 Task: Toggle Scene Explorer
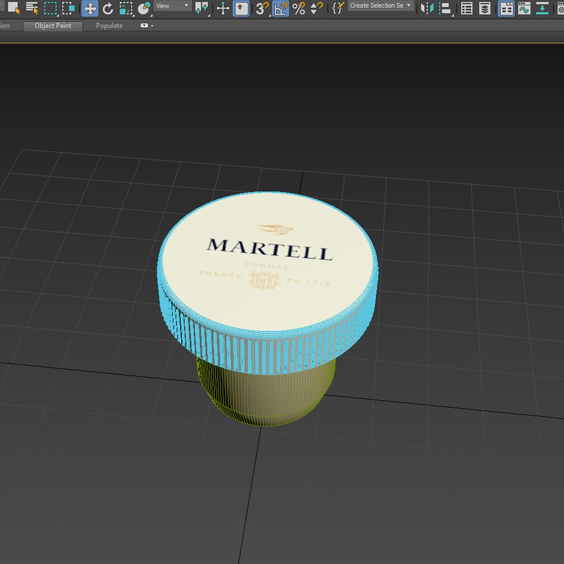[x=466, y=8]
